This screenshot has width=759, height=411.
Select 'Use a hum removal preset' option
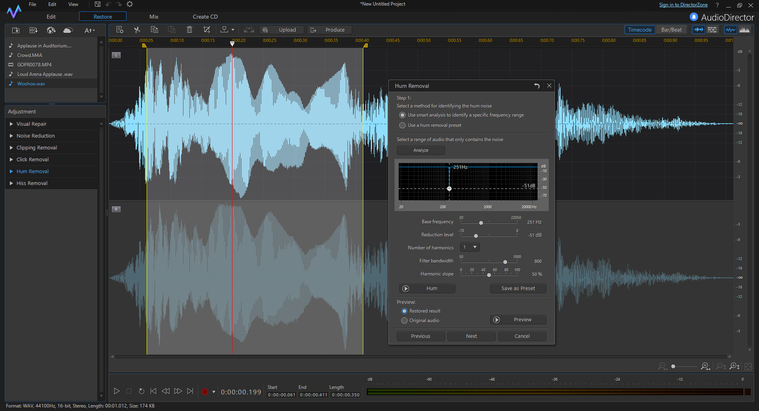click(x=402, y=125)
